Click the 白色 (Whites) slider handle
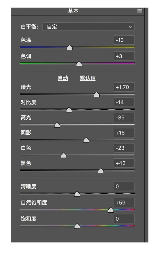160x254 pixels. tap(64, 155)
